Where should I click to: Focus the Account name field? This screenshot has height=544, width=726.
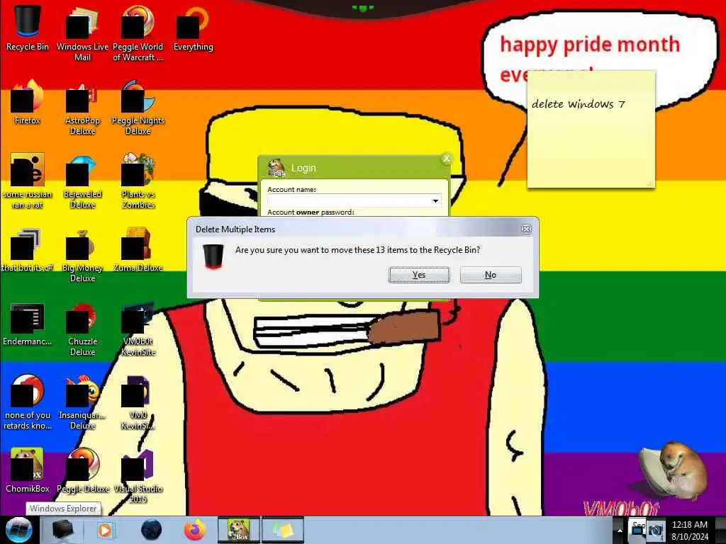(354, 200)
